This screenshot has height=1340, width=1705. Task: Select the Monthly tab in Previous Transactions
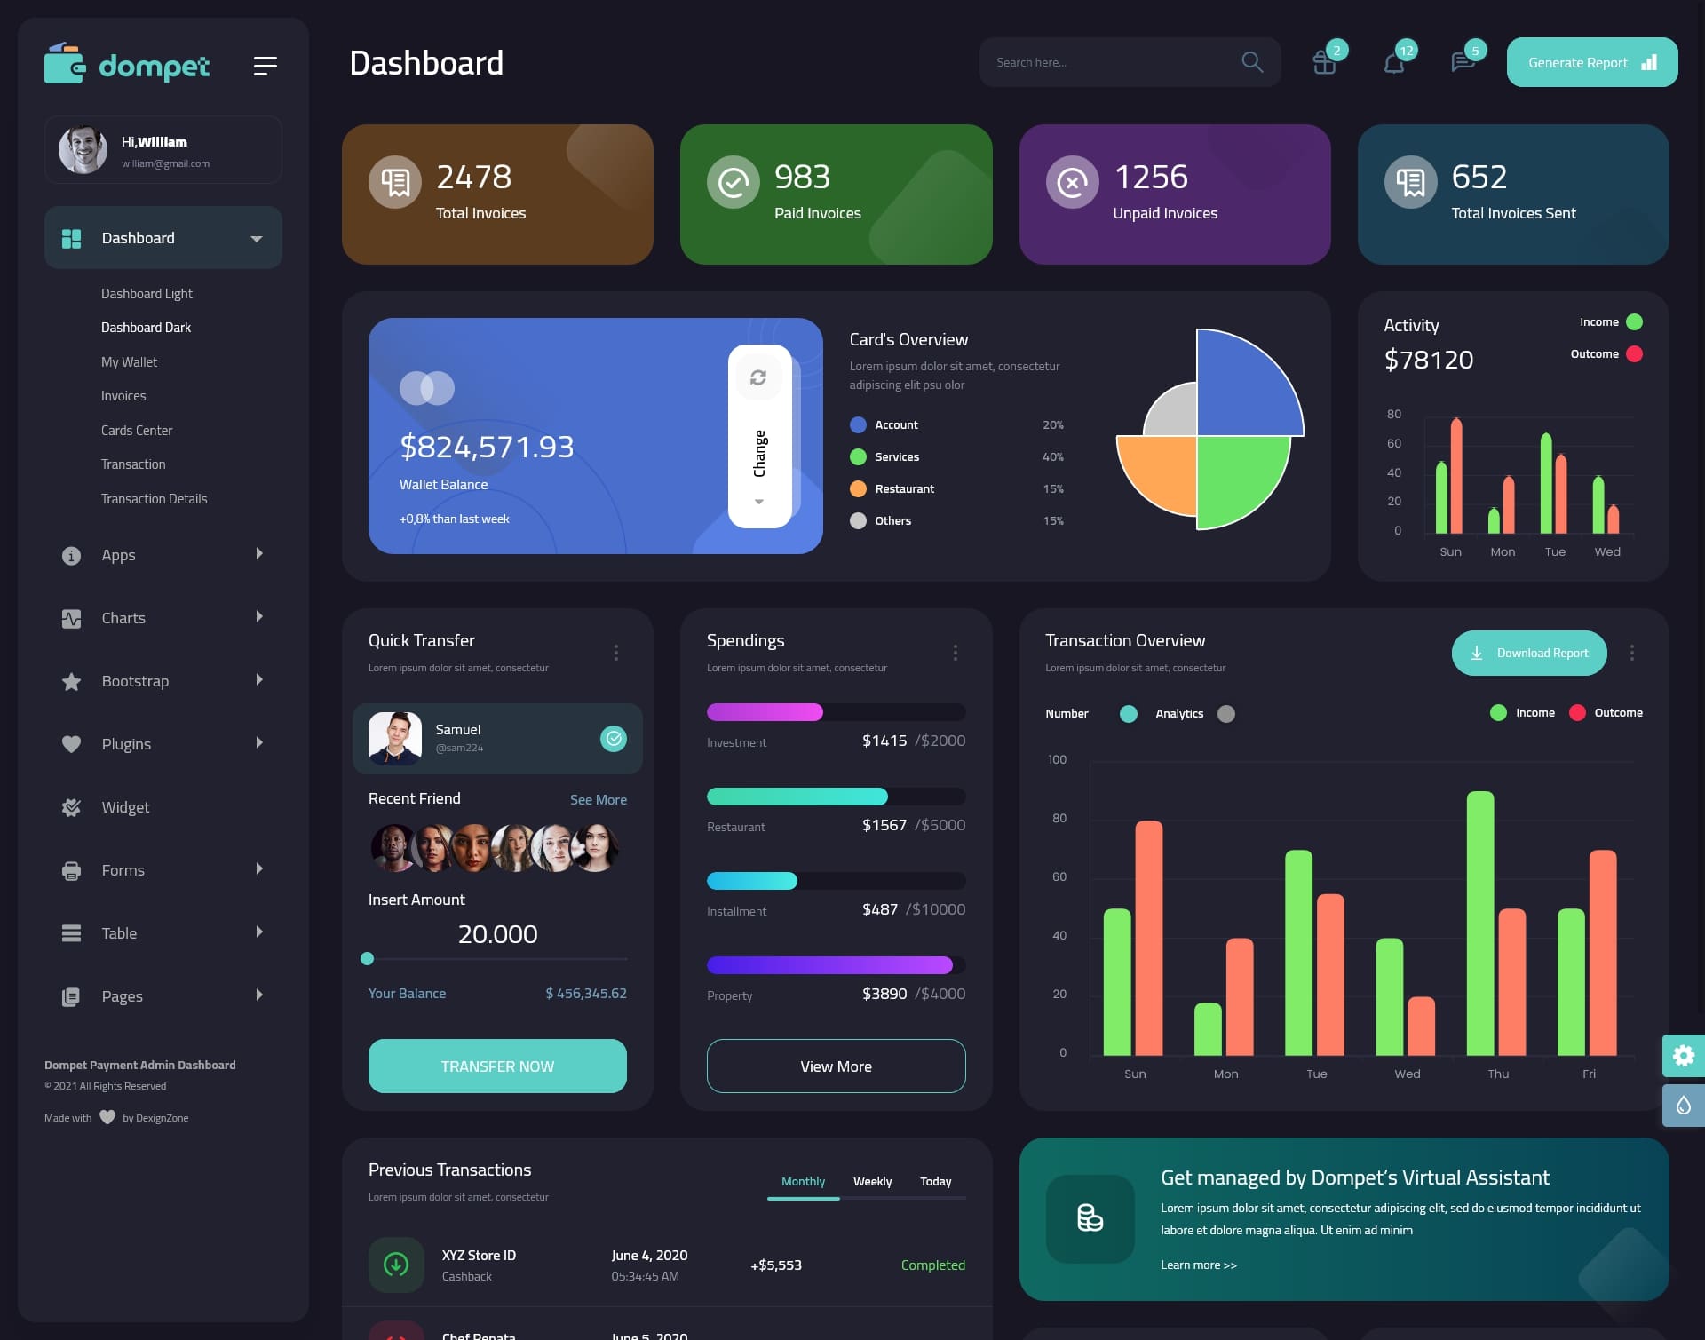pos(801,1181)
